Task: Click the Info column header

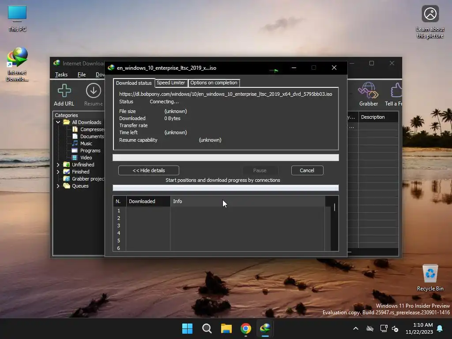Action: coord(248,201)
